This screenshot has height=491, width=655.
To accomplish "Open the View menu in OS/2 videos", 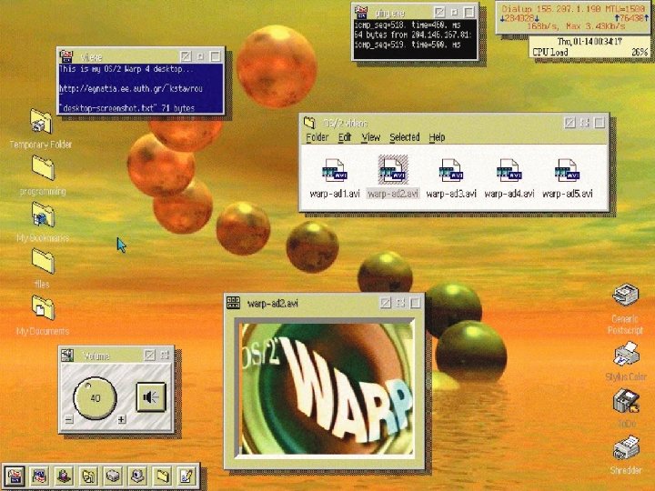I will coord(370,137).
